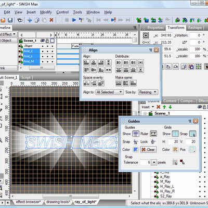The image size is (208, 208).
Task: Open the Modify menu
Action: [46, 12]
